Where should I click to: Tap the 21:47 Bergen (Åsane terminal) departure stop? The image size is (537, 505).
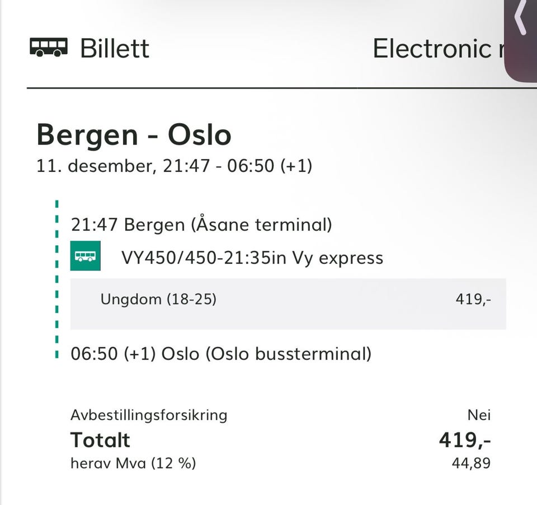[x=201, y=225]
